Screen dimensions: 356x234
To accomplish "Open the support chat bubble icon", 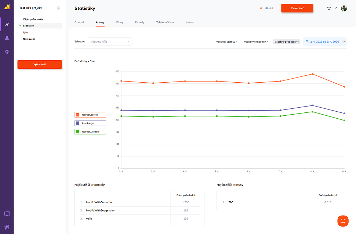I will pyautogui.click(x=343, y=221).
